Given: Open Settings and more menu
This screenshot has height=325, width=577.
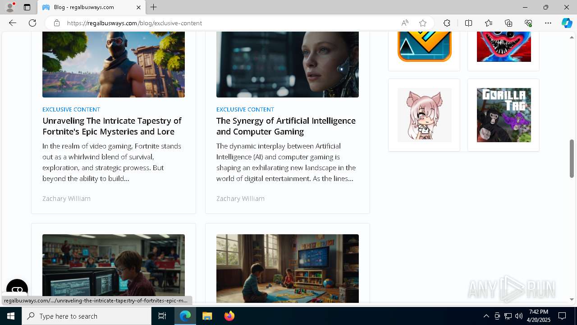Looking at the screenshot, I should coord(548,23).
